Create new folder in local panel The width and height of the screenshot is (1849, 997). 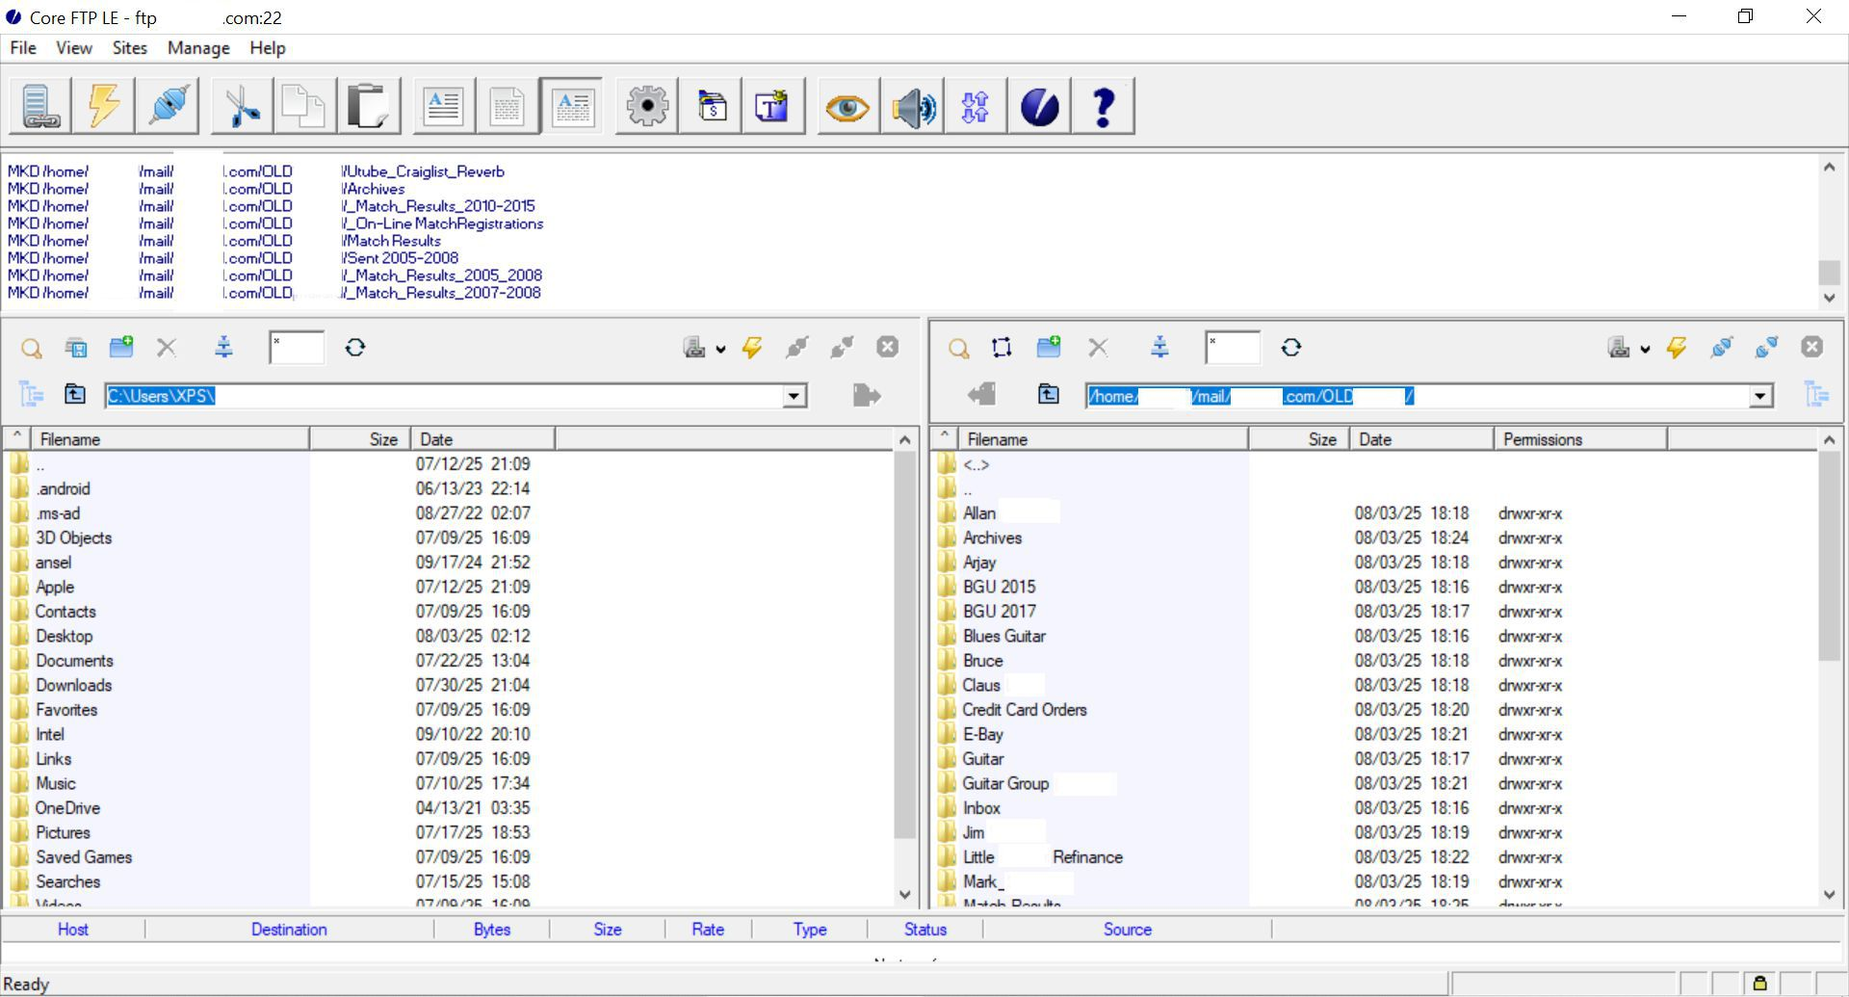coord(121,348)
